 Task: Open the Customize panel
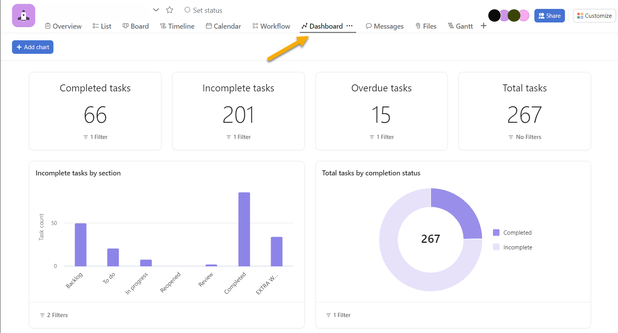[594, 16]
